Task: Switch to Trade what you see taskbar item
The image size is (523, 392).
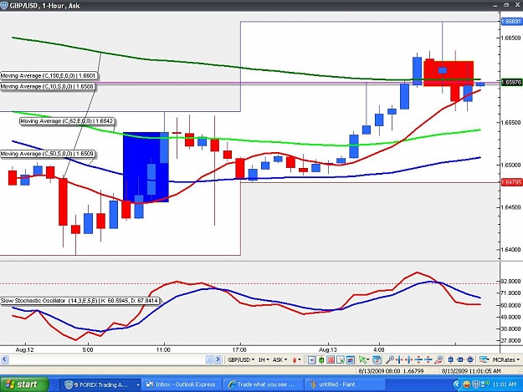Action: tap(263, 384)
